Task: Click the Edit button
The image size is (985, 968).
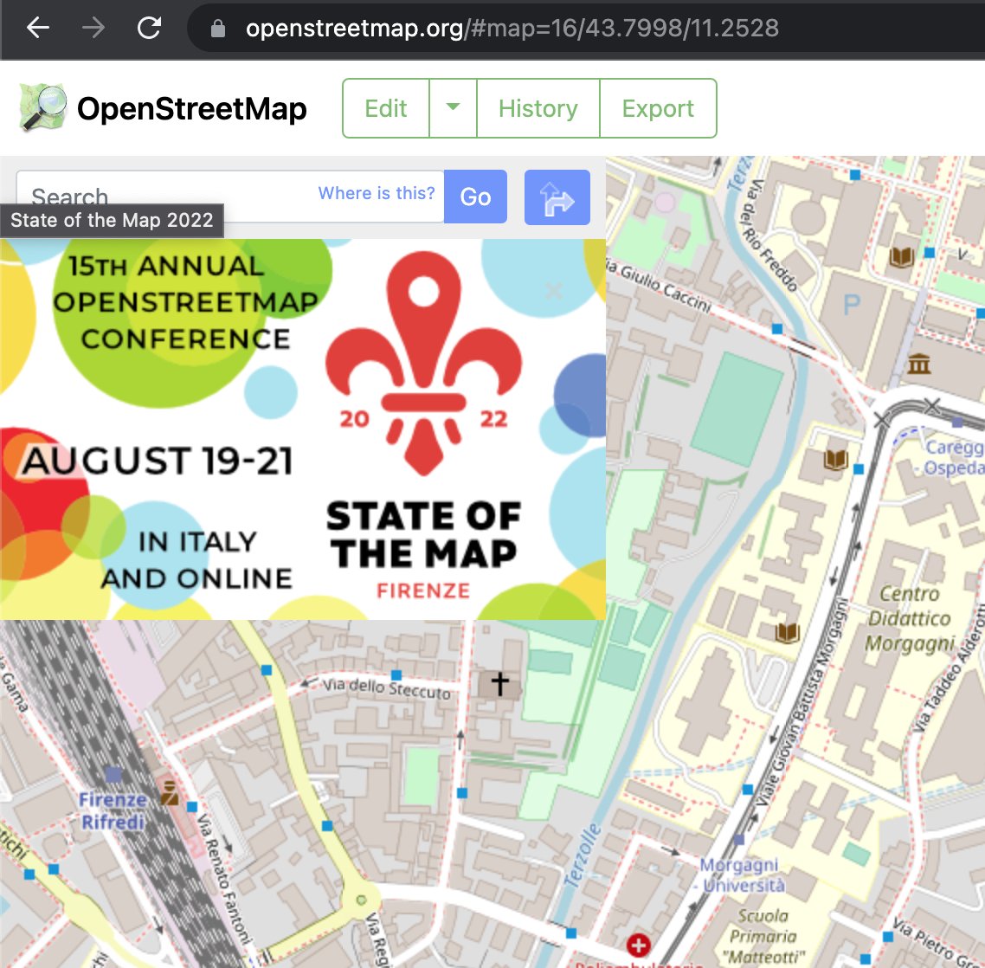Action: point(386,107)
